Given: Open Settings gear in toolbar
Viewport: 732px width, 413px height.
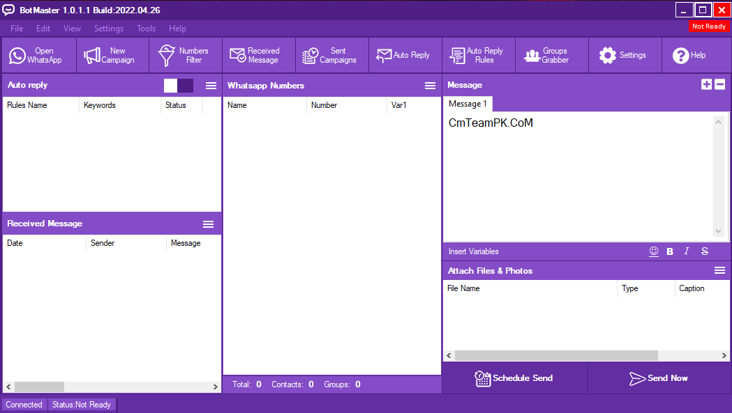Looking at the screenshot, I should (625, 56).
